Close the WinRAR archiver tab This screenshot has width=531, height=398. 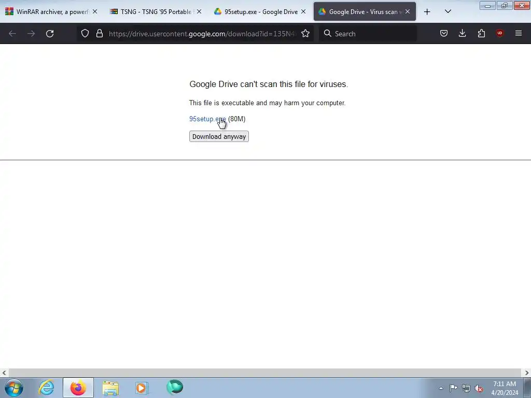coord(95,11)
